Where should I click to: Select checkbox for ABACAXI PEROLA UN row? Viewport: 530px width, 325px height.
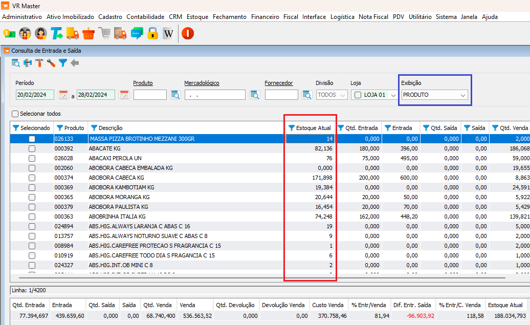click(x=32, y=158)
